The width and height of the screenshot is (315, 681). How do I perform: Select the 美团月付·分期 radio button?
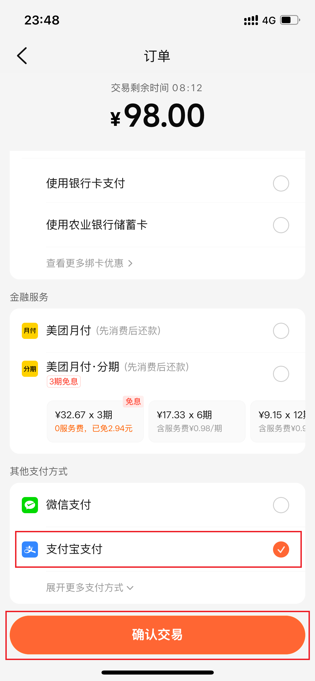281,374
